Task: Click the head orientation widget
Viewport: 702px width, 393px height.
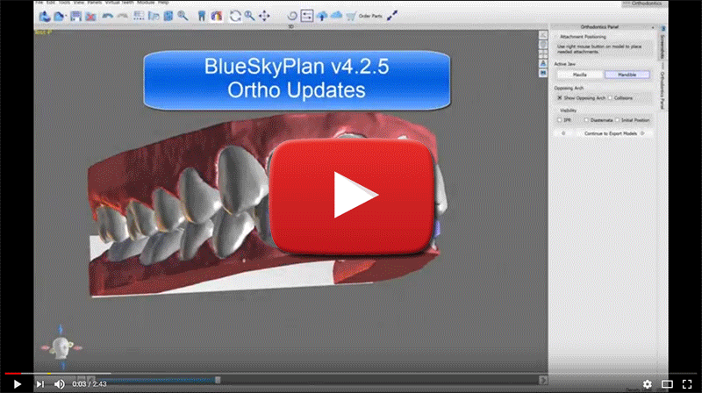Action: pyautogui.click(x=61, y=347)
